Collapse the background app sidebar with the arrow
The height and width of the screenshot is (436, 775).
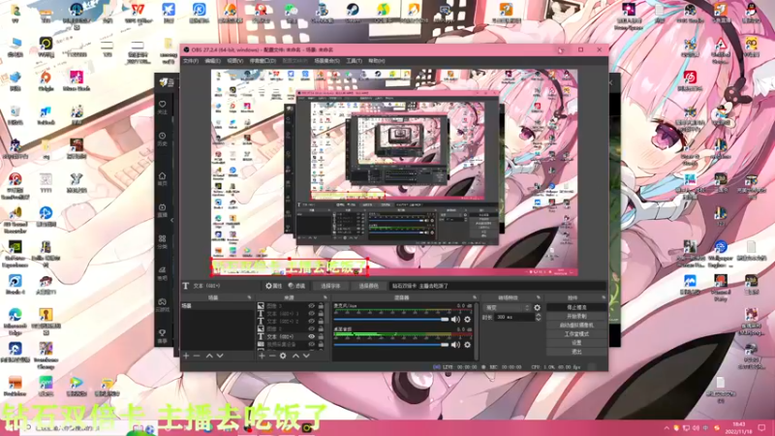click(172, 220)
